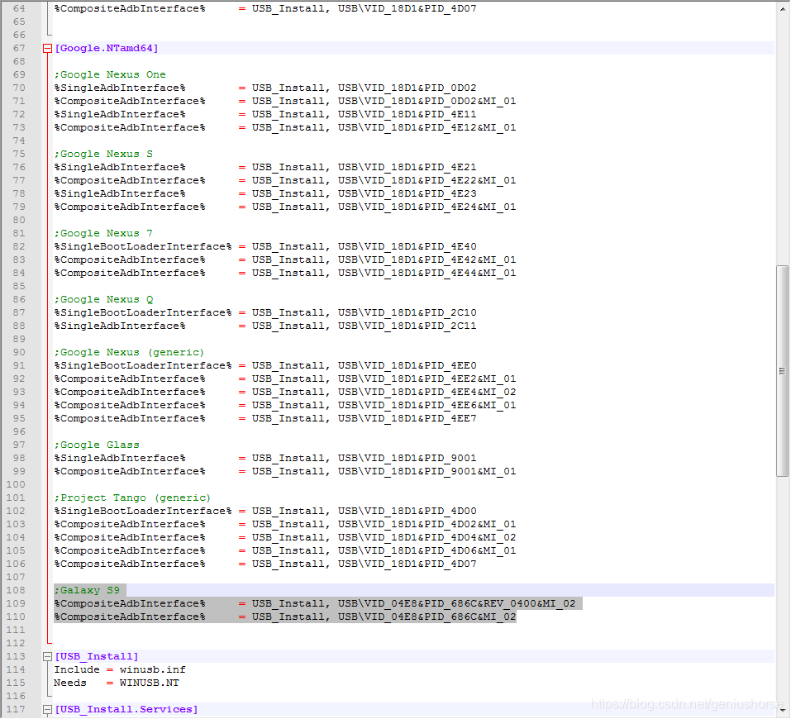Click '[USB_Install.Services]' header text
This screenshot has width=791, height=719.
coord(126,709)
